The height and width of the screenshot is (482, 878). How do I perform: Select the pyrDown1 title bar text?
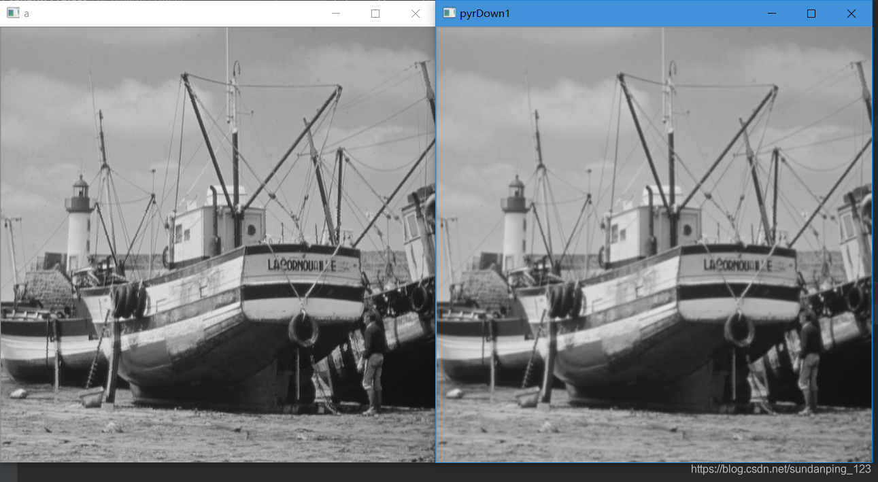(x=485, y=14)
